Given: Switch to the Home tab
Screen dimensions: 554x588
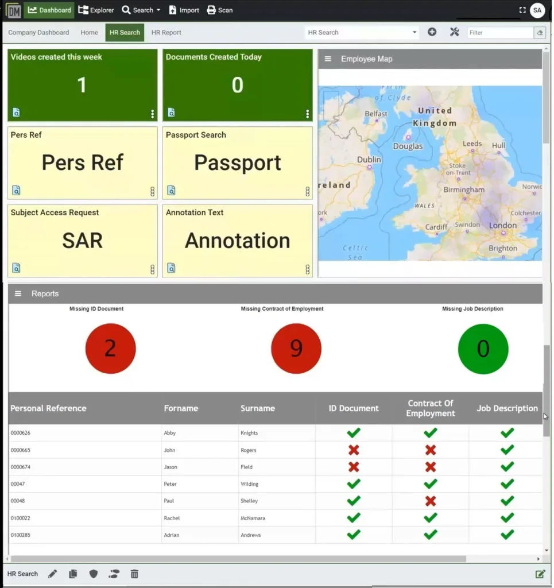Looking at the screenshot, I should [89, 33].
